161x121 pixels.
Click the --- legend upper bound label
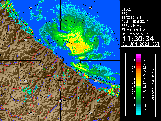tap(144, 56)
